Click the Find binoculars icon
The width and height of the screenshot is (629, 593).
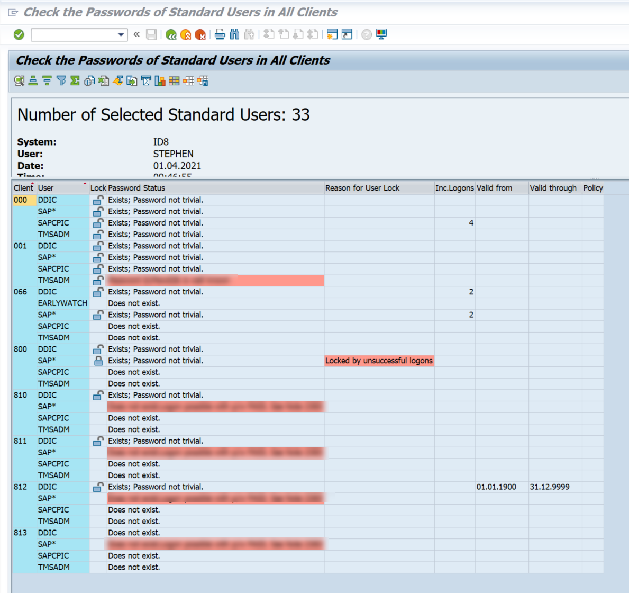[x=235, y=35]
